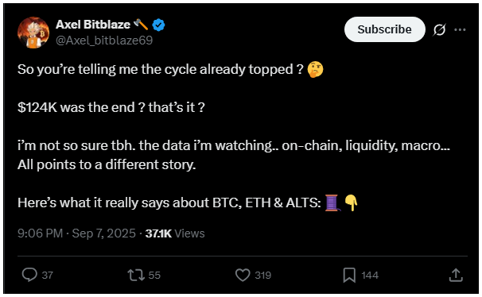The width and height of the screenshot is (482, 297).
Task: View the 37.1K Views analytics
Action: click(x=175, y=233)
